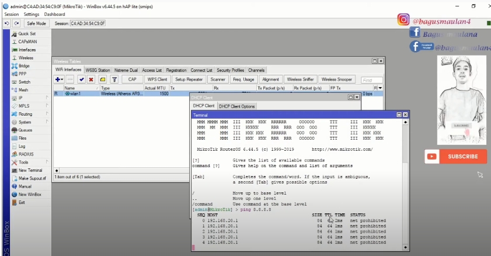
Task: Click Terminal scrollbar down arrow
Action: click(x=405, y=248)
